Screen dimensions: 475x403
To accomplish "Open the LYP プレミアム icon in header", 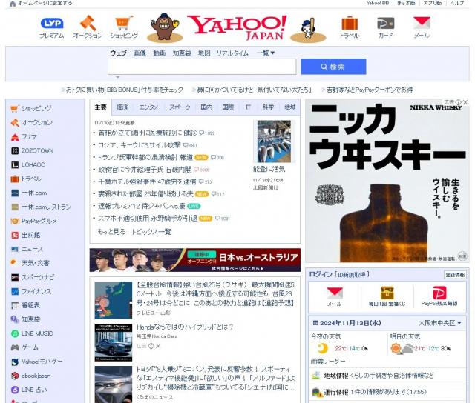I will [51, 24].
